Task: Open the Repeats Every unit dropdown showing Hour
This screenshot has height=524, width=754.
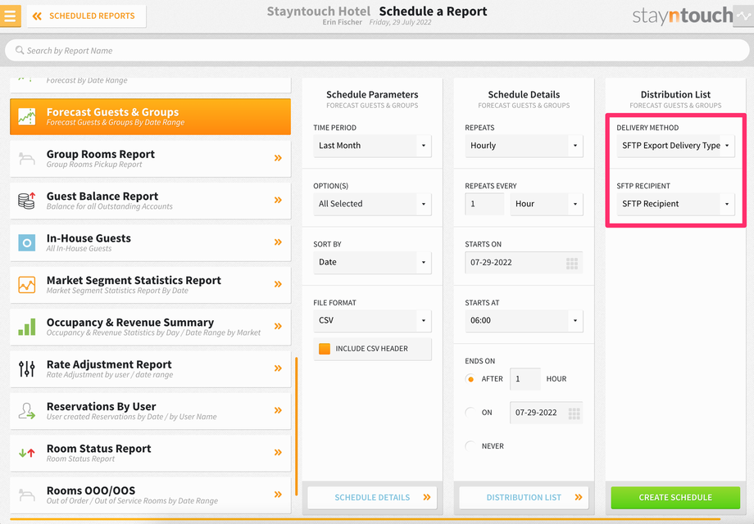Action: (x=547, y=204)
